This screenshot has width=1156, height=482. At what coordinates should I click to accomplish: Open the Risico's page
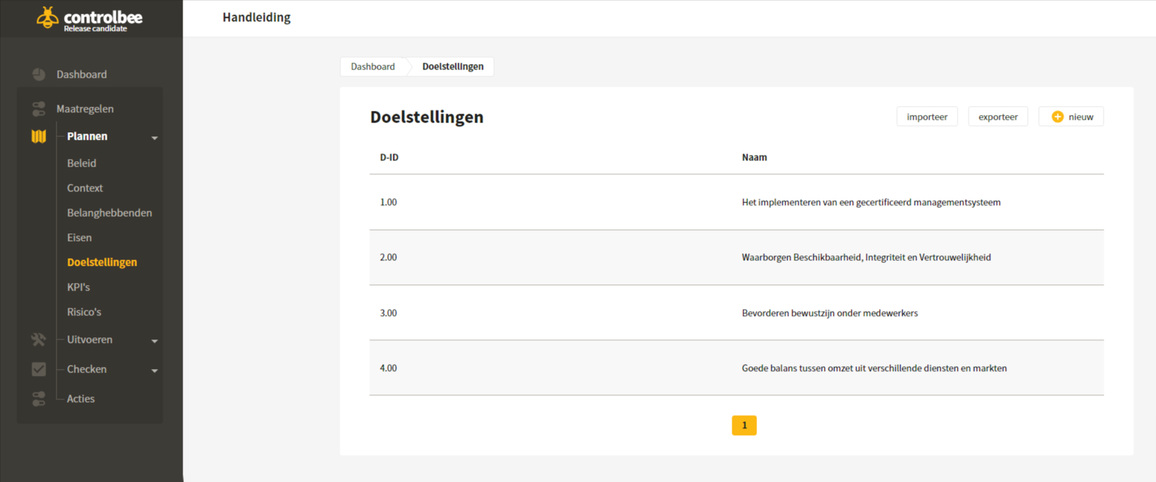click(x=84, y=312)
